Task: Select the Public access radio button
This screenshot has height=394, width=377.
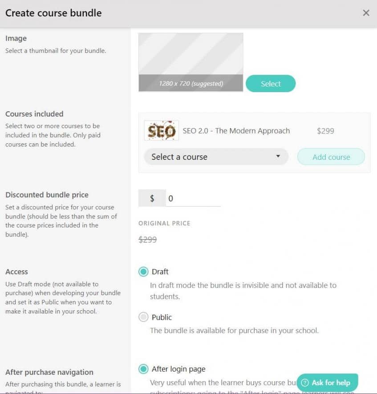Action: pyautogui.click(x=143, y=317)
